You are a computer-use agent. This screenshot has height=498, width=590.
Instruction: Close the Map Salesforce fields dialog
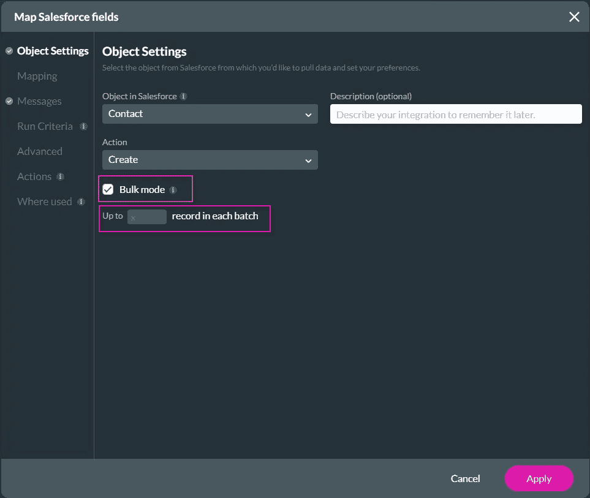573,17
